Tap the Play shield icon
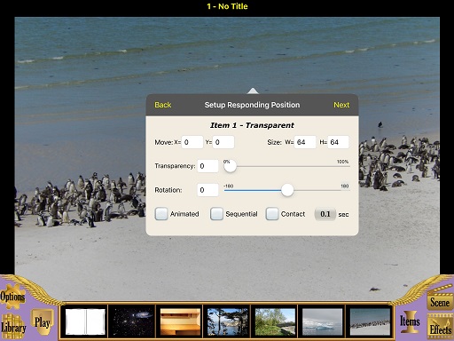Image resolution: width=454 pixels, height=341 pixels. [x=43, y=322]
